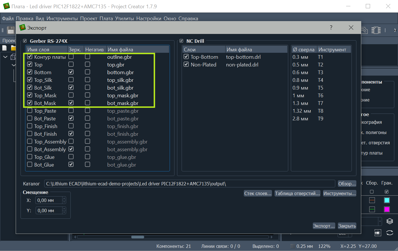
Task: Open the Утилиты menu
Action: pos(124,19)
